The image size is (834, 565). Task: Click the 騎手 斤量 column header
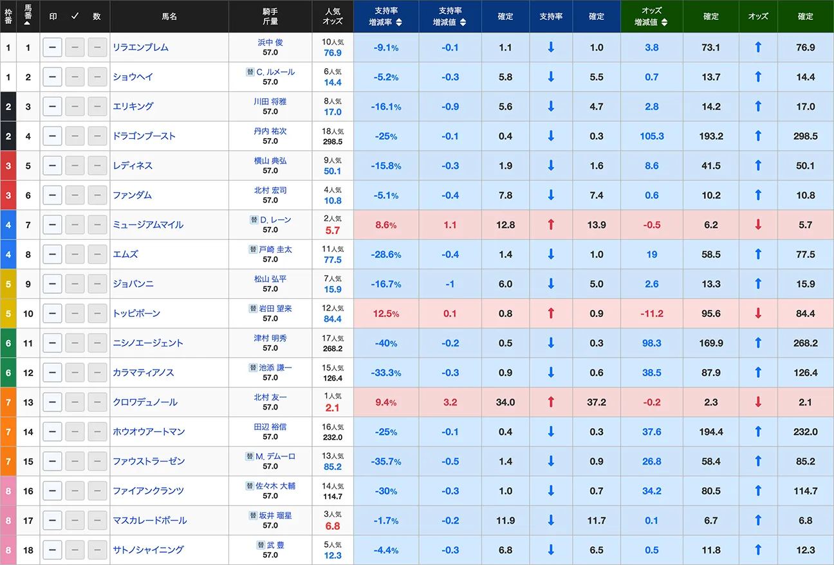tap(270, 16)
